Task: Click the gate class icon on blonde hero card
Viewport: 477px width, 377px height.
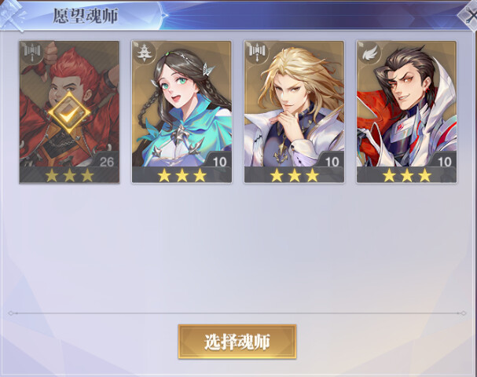Action: point(257,53)
